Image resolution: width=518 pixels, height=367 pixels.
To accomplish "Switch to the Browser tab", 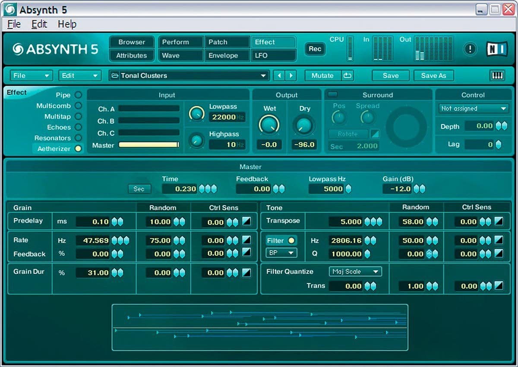I will click(x=132, y=42).
